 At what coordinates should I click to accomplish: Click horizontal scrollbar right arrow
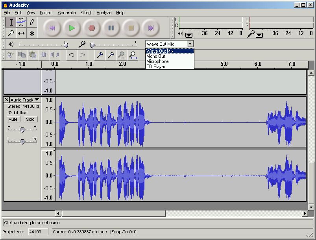point(305,213)
